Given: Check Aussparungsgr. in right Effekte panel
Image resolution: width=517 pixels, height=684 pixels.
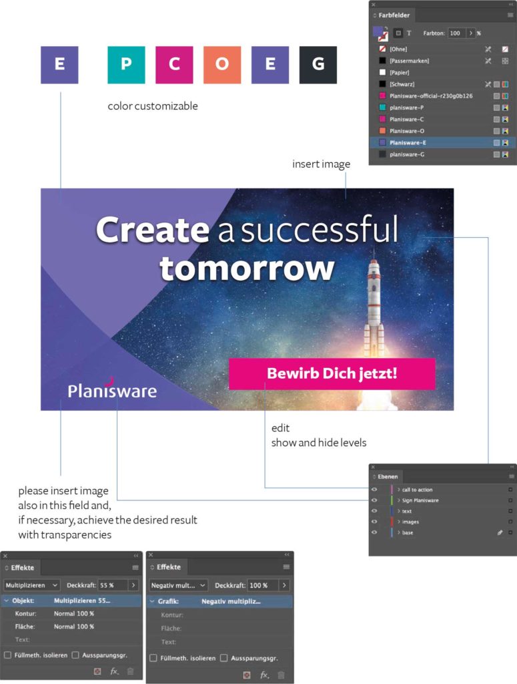Looking at the screenshot, I should 224,658.
